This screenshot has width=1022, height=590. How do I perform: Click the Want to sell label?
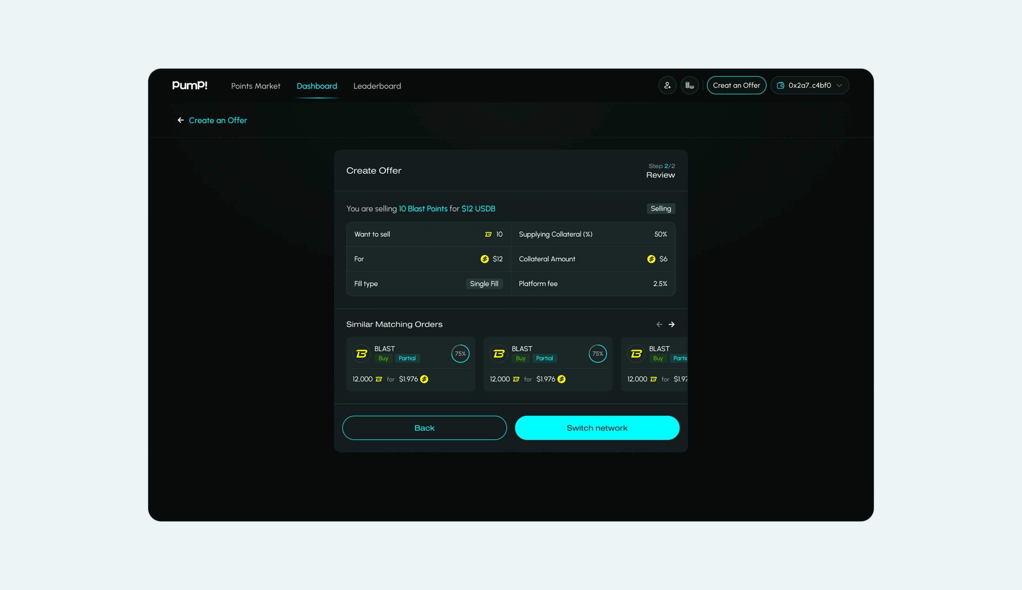(372, 235)
